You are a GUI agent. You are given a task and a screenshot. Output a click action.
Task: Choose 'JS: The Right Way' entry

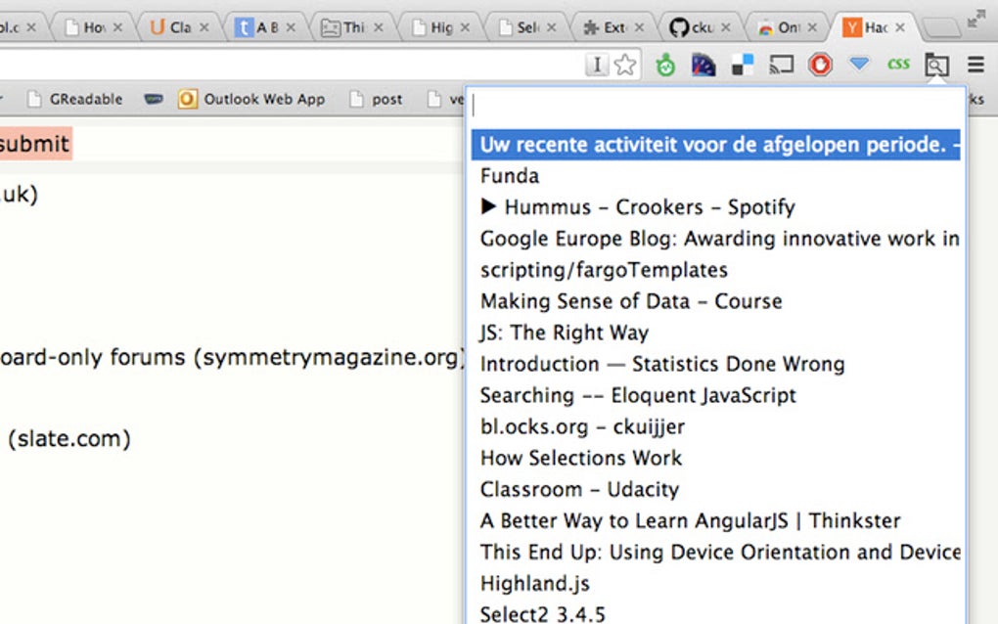(x=565, y=333)
